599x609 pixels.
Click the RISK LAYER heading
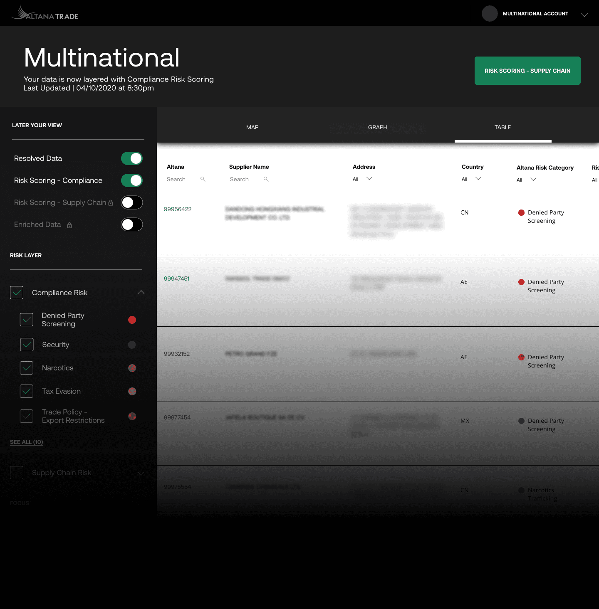pos(26,255)
